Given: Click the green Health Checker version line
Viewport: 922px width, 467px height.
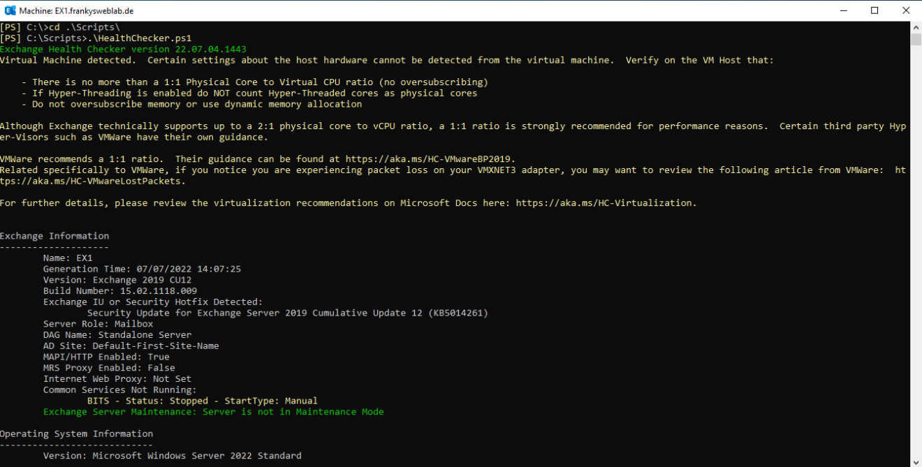Looking at the screenshot, I should [123, 50].
